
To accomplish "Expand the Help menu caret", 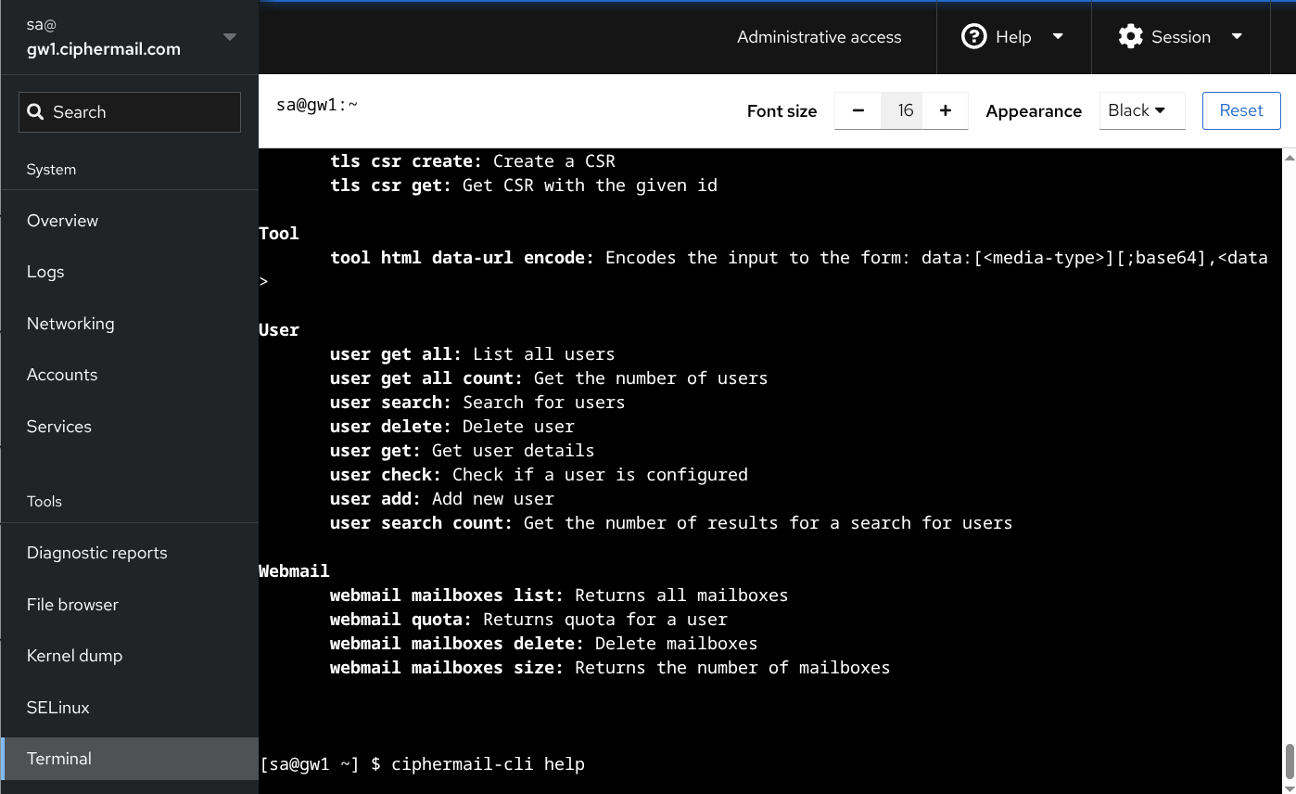I will pos(1058,37).
